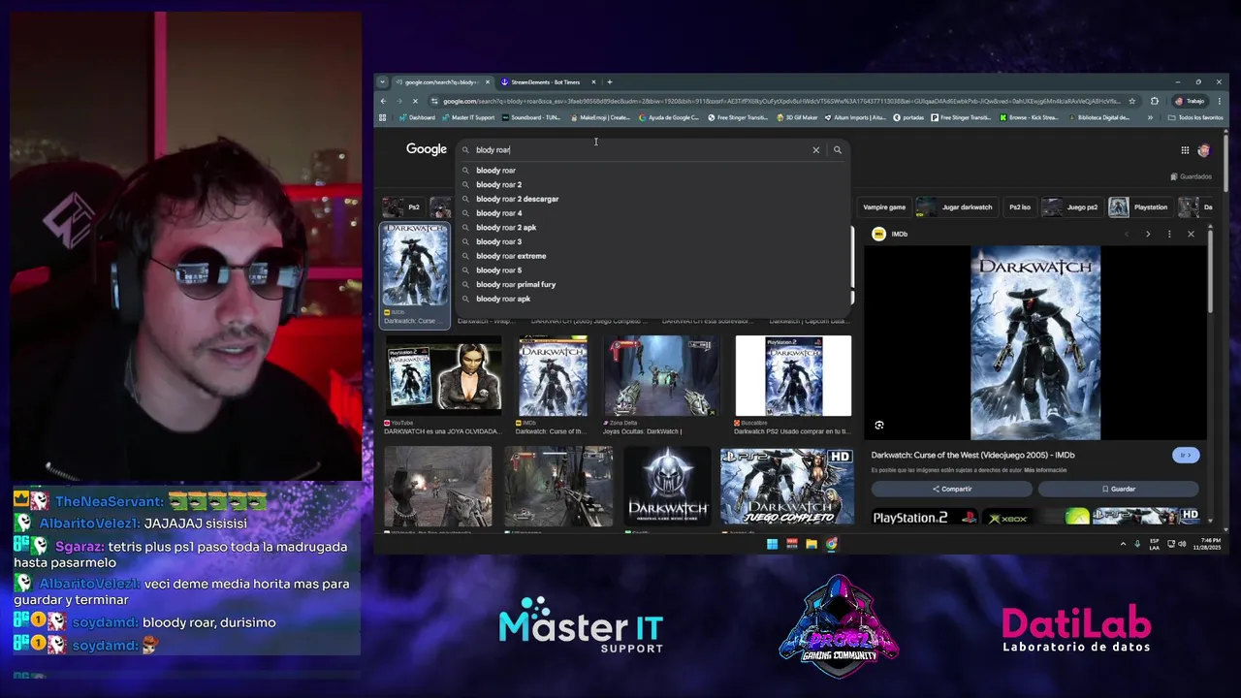Filter by Jugar darkwatch chip
Screen dimensions: 1241x698
[956, 206]
